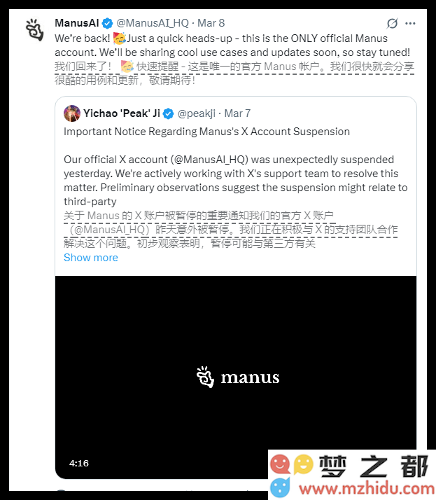Screen dimensions: 436x500
Task: Open ManusAI profile avatar
Action: coord(35,29)
